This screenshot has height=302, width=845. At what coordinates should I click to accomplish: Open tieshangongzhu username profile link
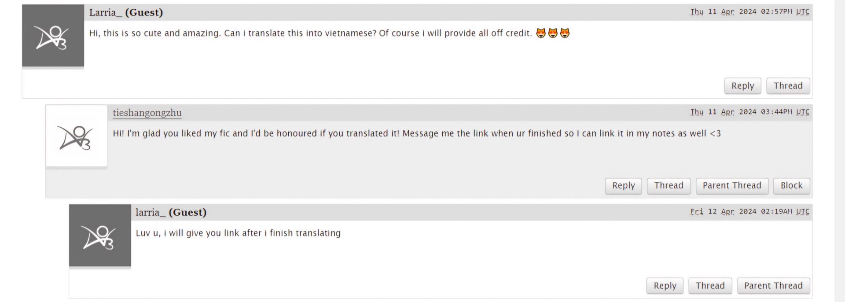pyautogui.click(x=147, y=113)
